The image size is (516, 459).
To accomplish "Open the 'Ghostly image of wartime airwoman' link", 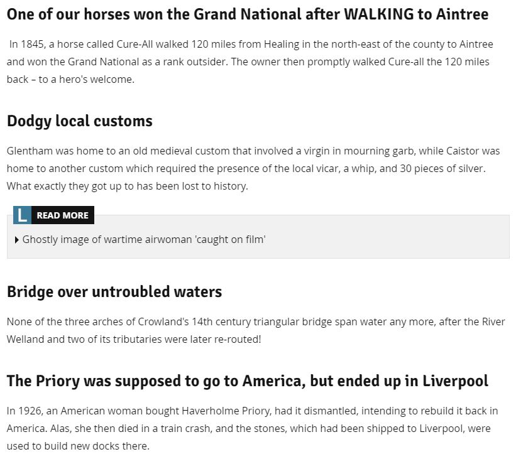I will pyautogui.click(x=144, y=239).
